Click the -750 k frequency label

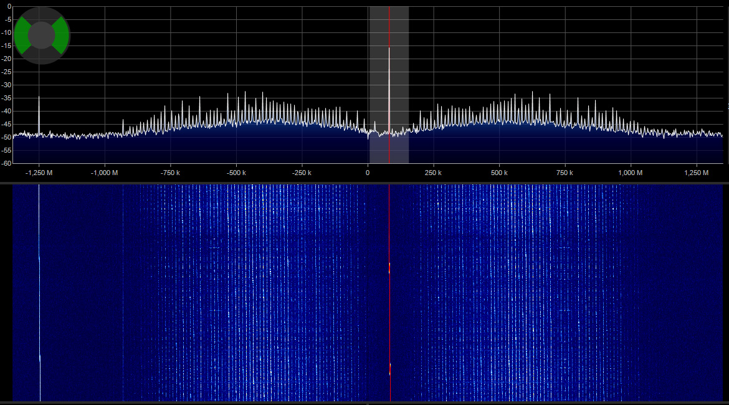click(x=170, y=173)
